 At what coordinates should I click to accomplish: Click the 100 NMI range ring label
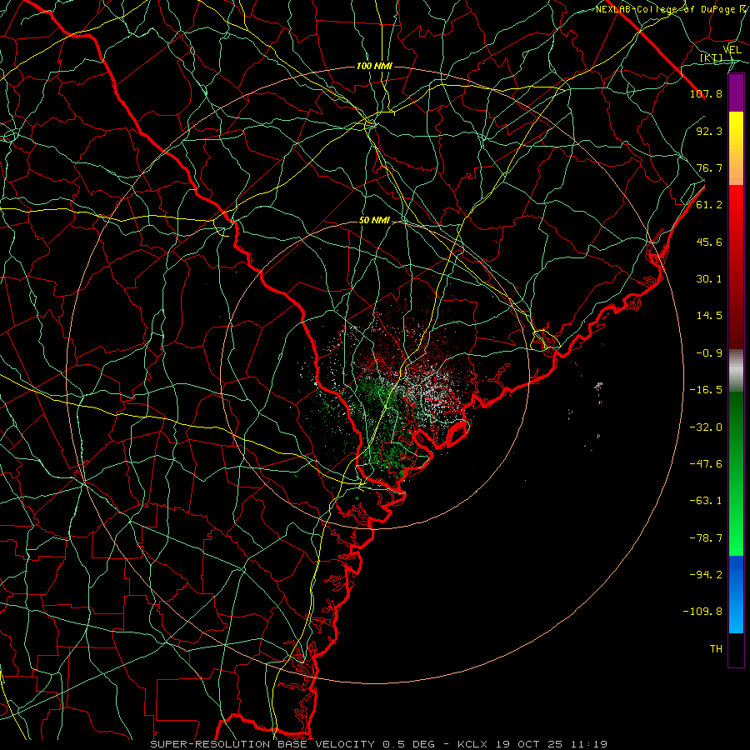[x=374, y=66]
